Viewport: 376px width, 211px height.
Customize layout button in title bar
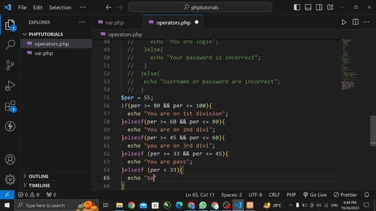click(x=330, y=8)
